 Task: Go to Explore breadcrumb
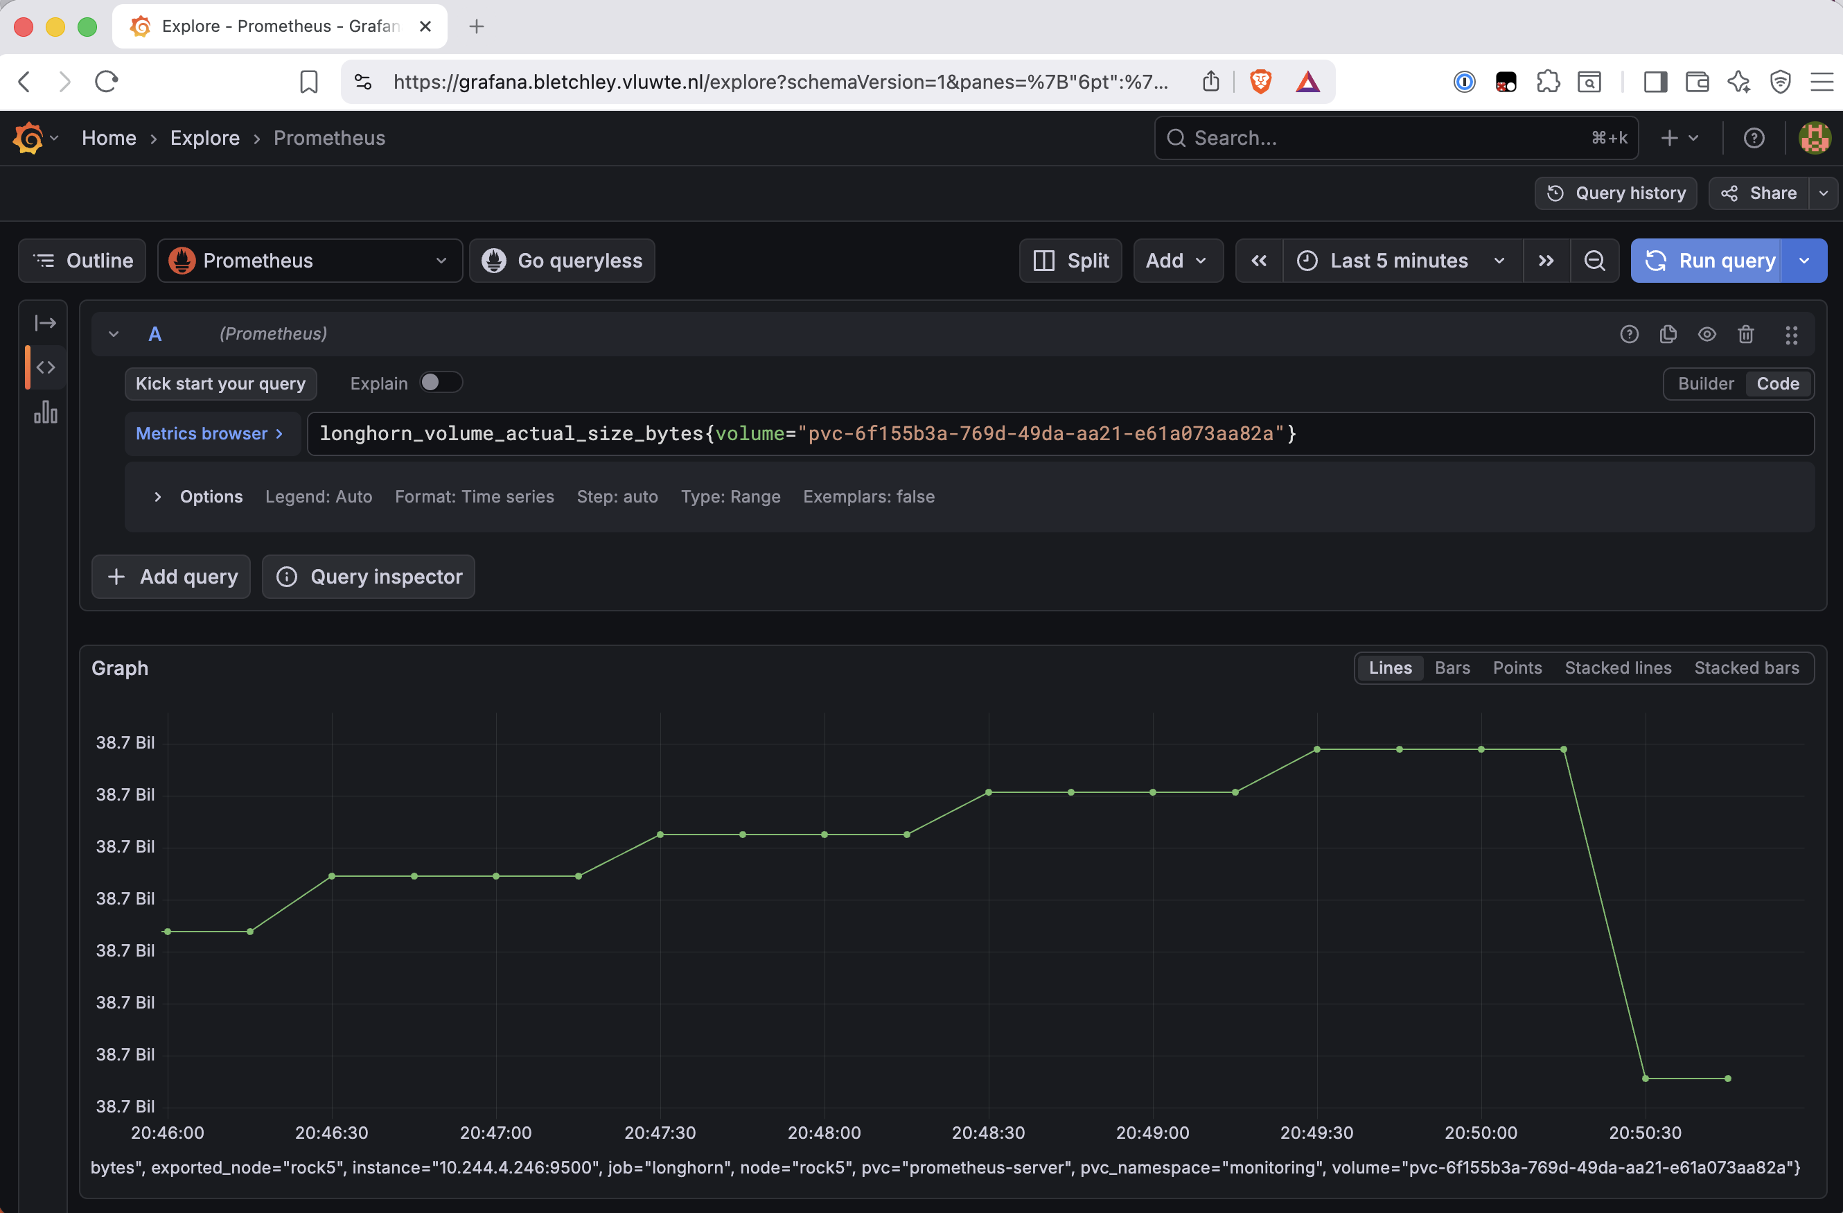[204, 138]
